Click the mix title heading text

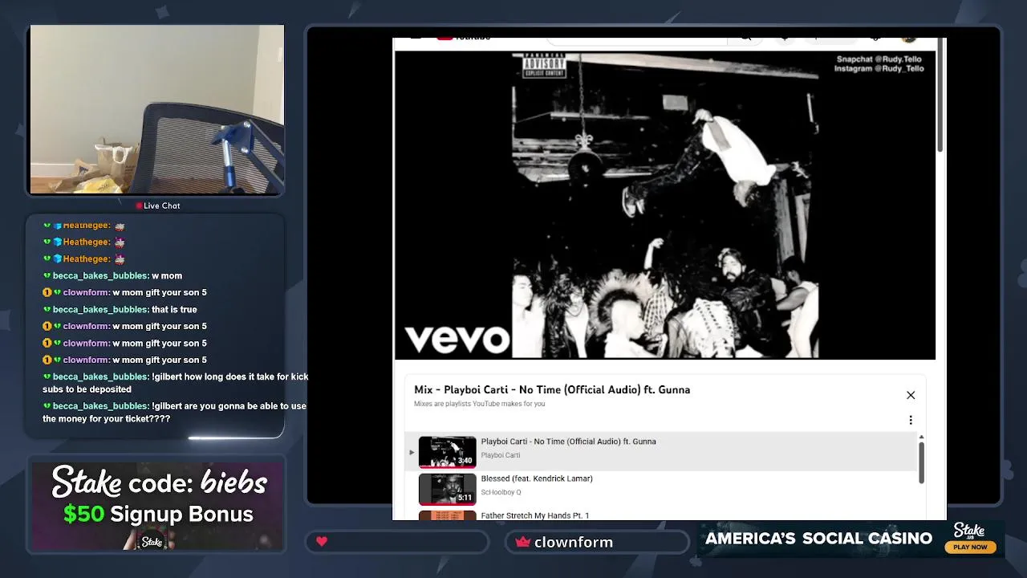552,389
